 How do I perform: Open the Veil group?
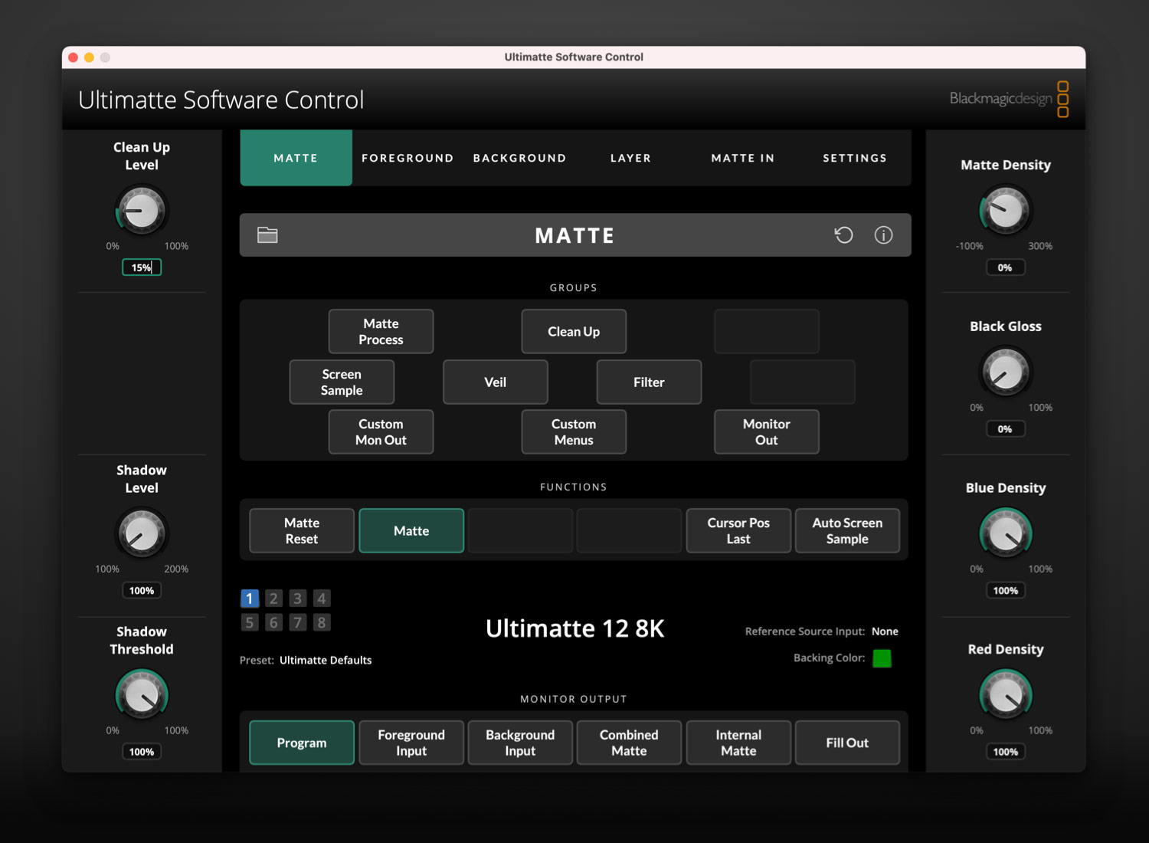(496, 382)
